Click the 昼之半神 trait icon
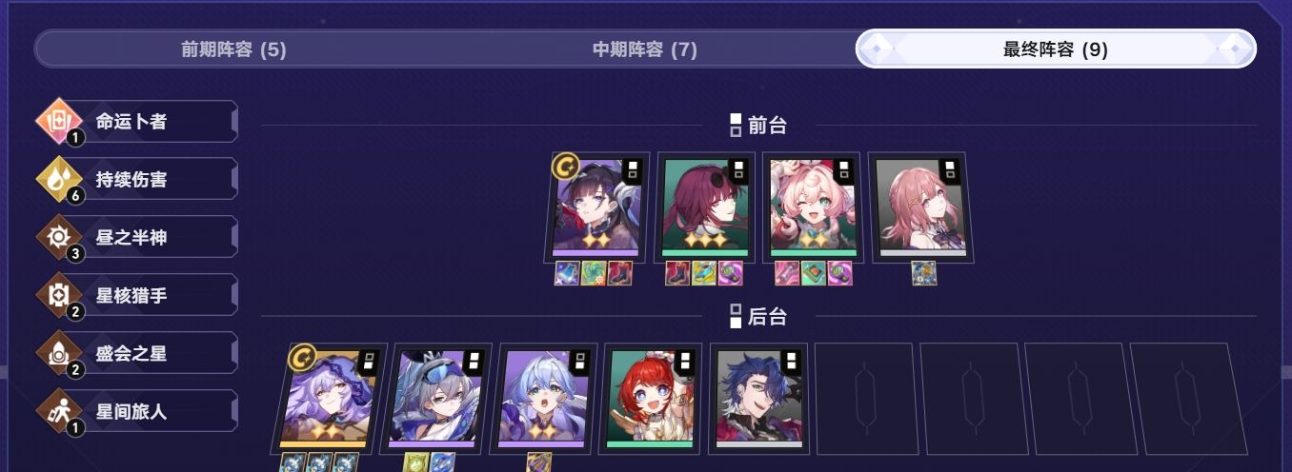 click(x=61, y=237)
